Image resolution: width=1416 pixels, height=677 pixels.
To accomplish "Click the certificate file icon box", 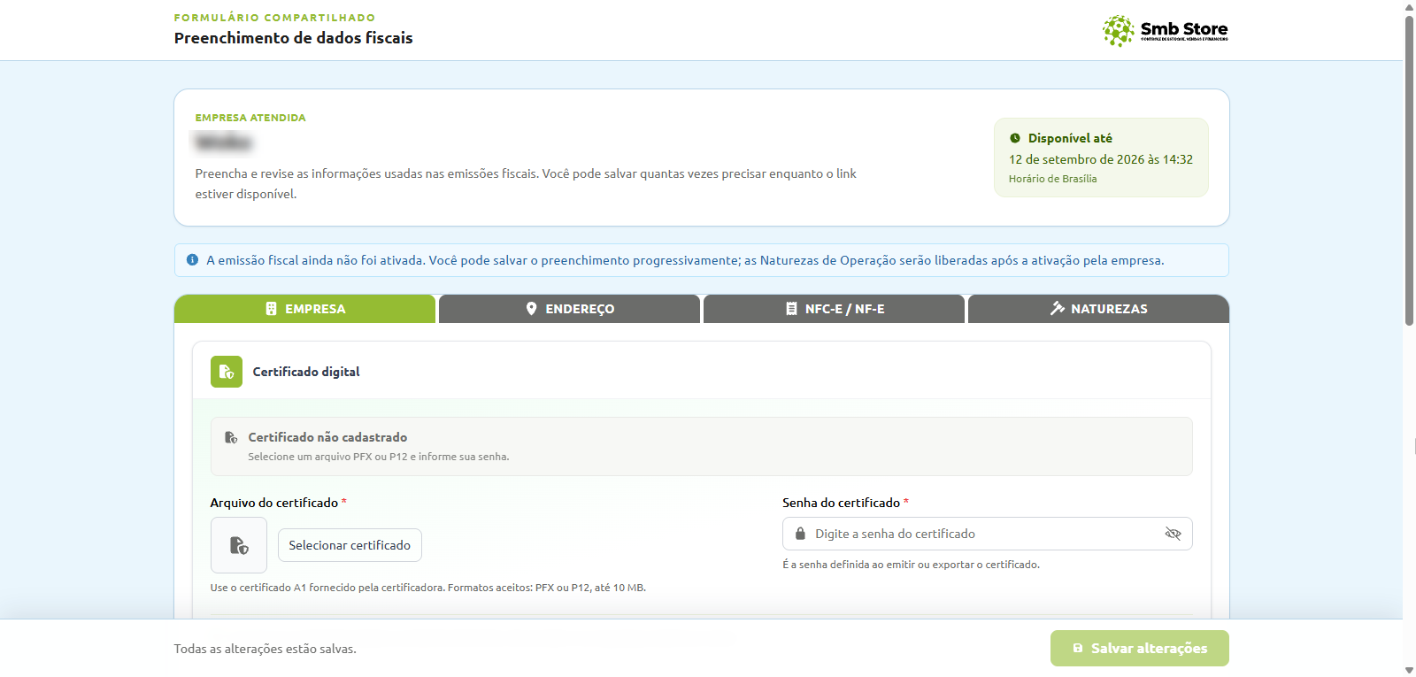I will pos(239,545).
